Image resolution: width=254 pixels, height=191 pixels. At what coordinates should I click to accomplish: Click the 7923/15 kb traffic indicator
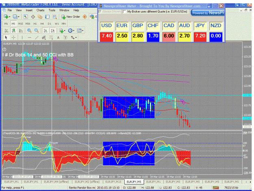pos(231,188)
